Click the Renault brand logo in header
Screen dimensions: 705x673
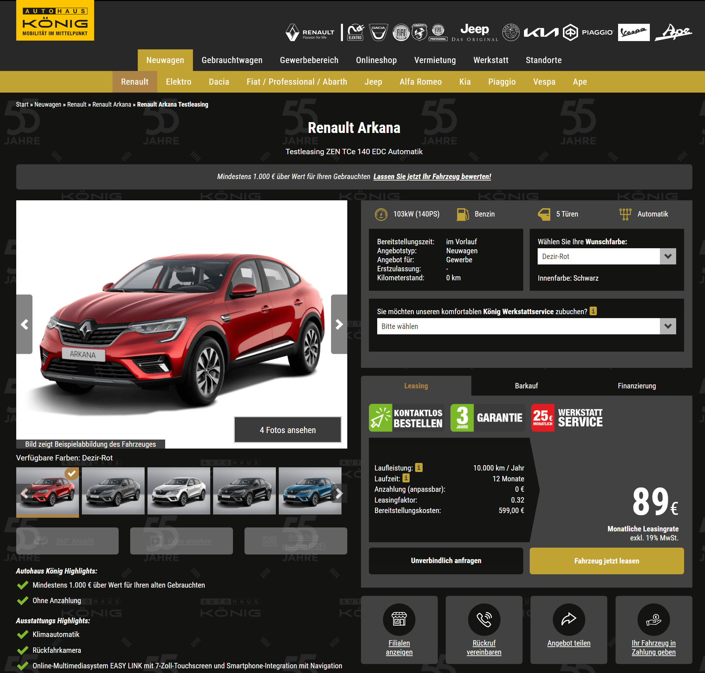click(310, 32)
